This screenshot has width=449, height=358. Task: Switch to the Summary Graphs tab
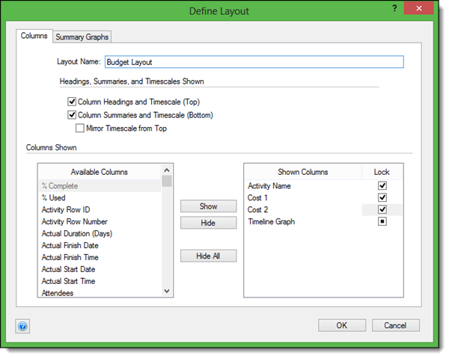[82, 37]
